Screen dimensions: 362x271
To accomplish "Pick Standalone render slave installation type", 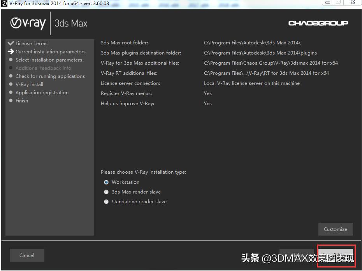I will [x=106, y=201].
